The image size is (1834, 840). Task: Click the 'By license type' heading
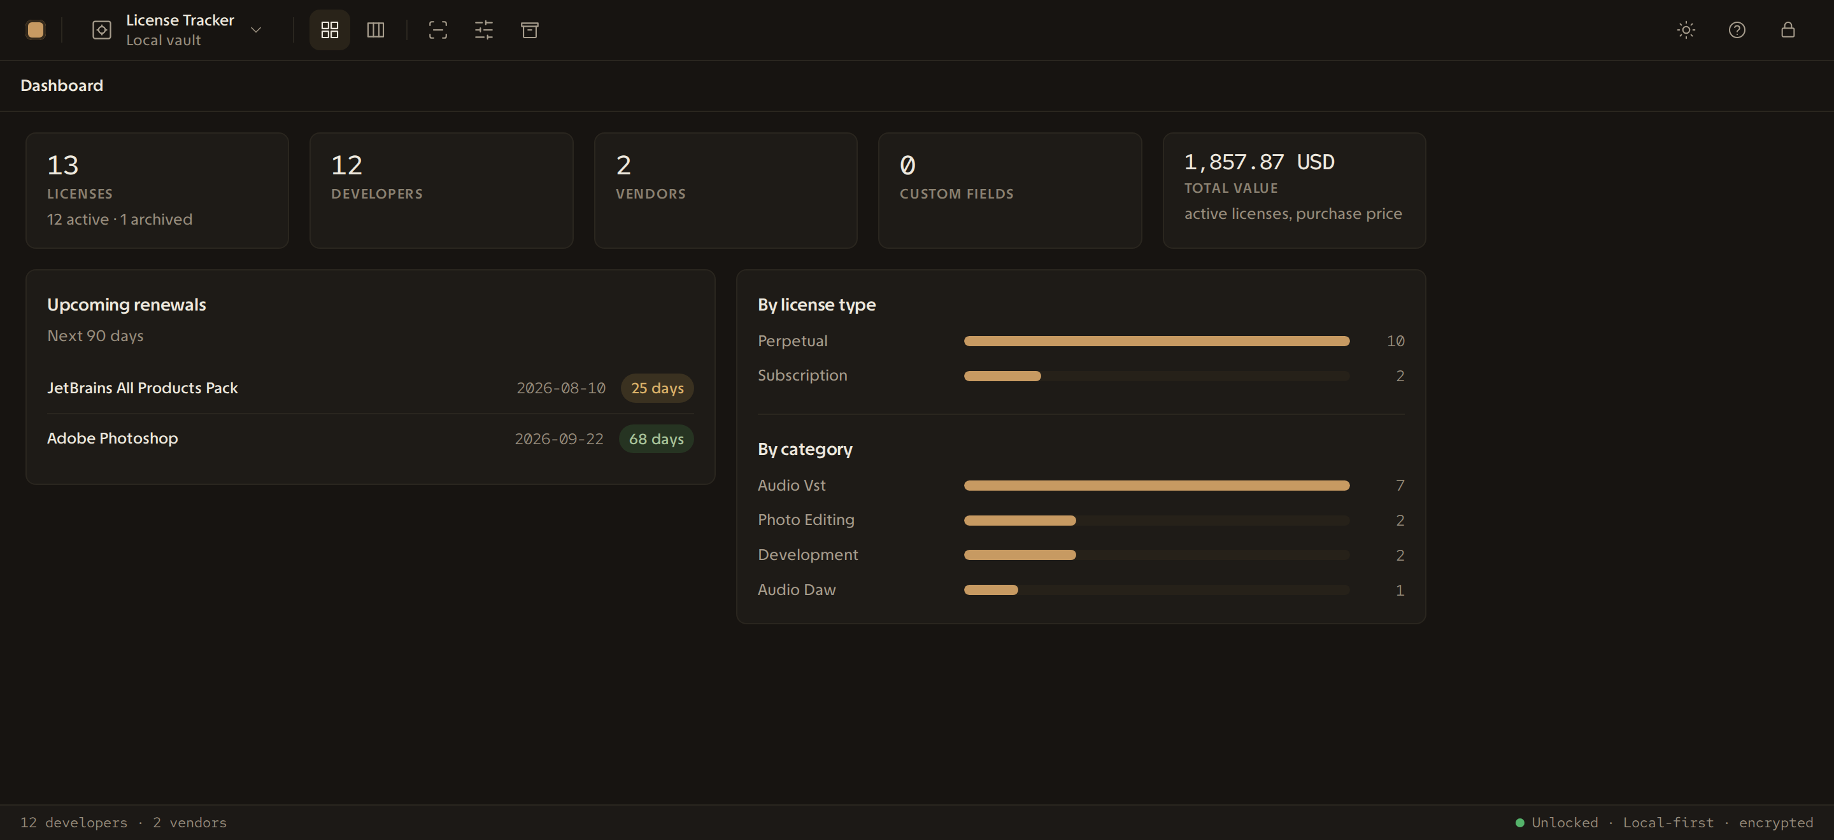(x=816, y=304)
